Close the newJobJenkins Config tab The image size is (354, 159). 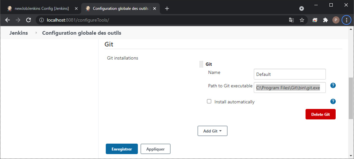(x=76, y=9)
